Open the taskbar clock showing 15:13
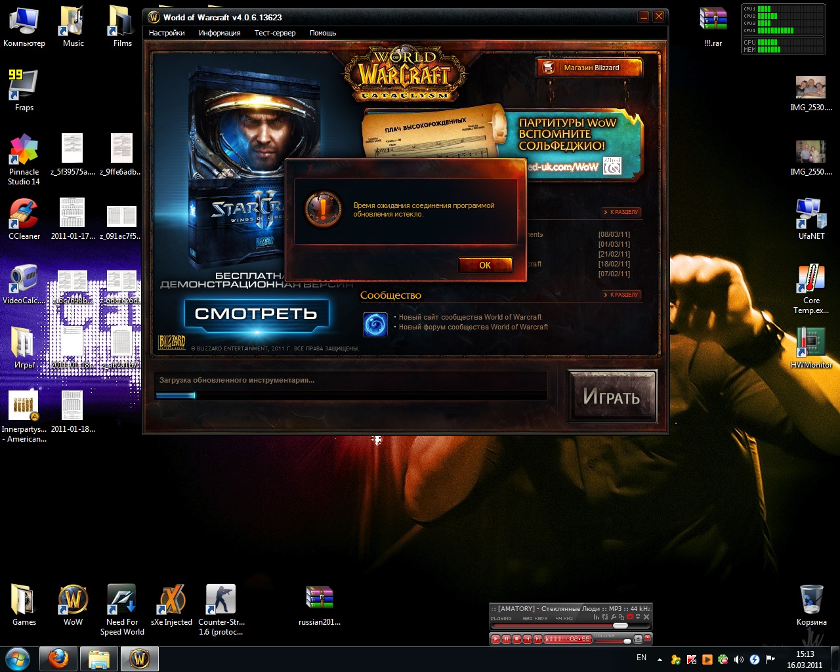 pyautogui.click(x=805, y=660)
